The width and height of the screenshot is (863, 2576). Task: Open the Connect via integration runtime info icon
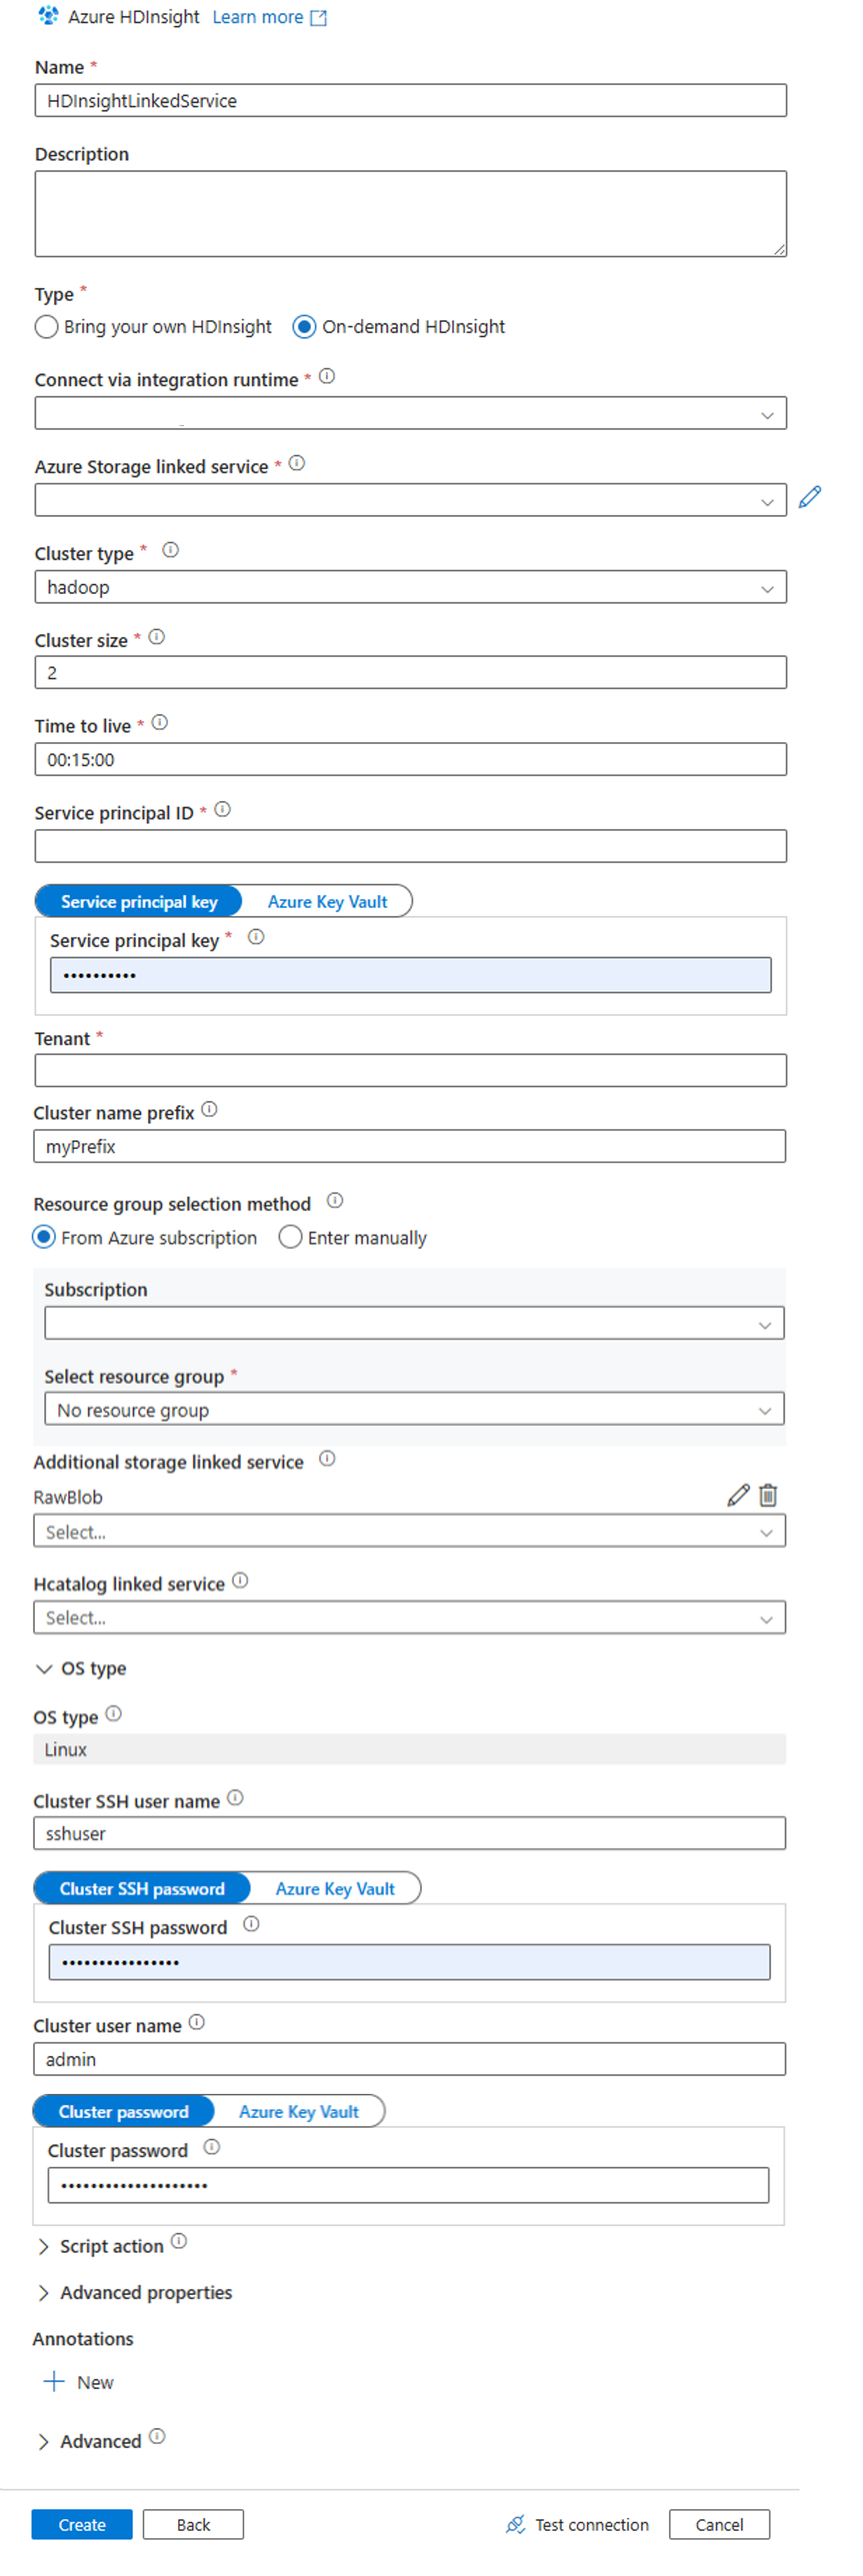click(x=326, y=377)
